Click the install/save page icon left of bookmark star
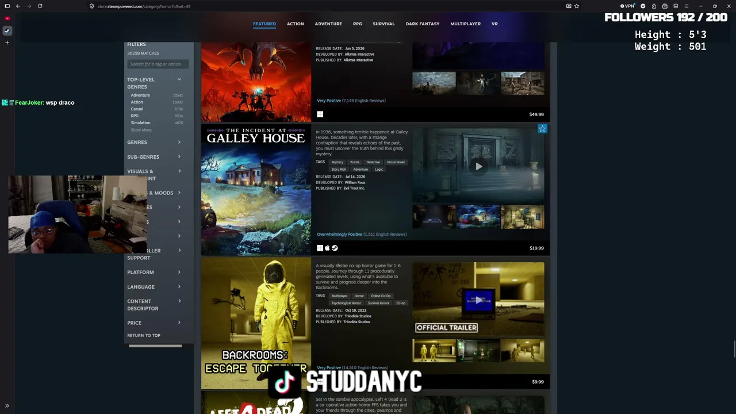This screenshot has width=736, height=414. 569,6
